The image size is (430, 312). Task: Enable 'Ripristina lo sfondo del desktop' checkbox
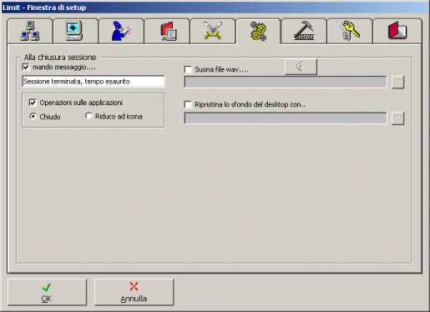pos(188,104)
